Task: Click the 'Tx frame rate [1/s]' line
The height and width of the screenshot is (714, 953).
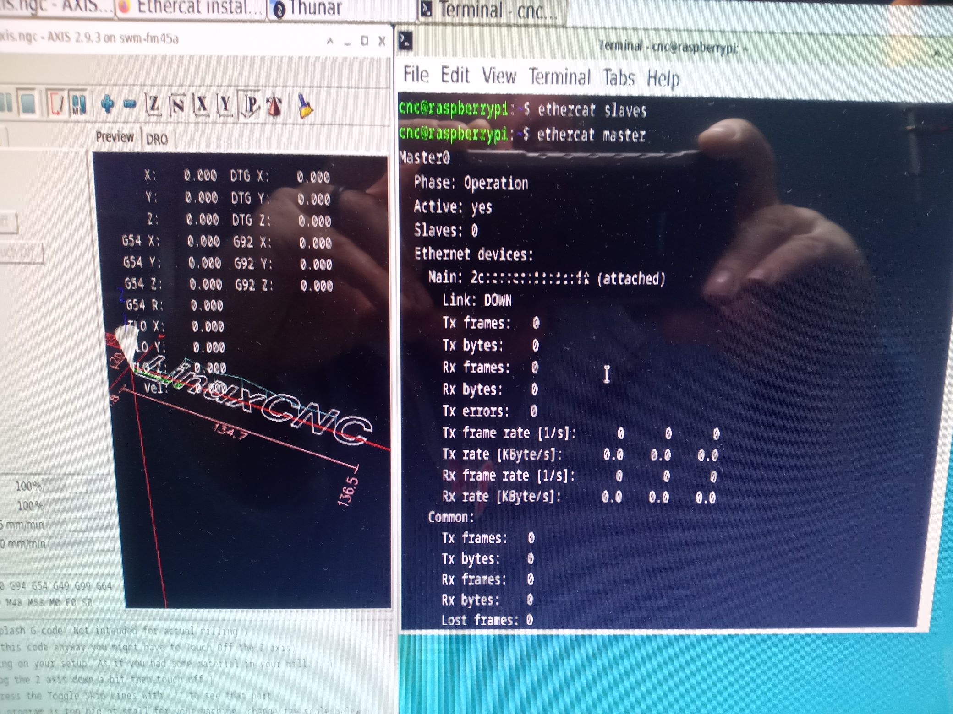Action: (581, 433)
